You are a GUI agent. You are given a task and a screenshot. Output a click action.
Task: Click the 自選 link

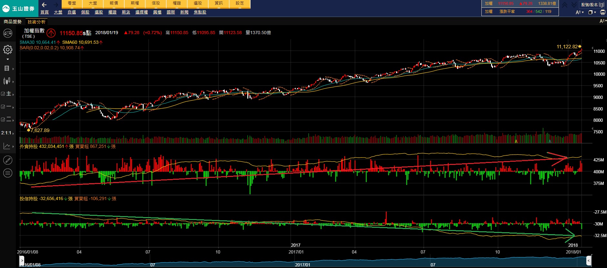coord(72,12)
